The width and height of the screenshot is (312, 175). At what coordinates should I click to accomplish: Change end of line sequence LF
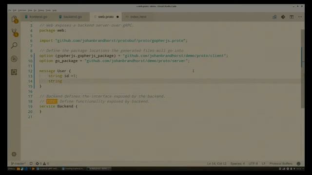[x=263, y=163]
